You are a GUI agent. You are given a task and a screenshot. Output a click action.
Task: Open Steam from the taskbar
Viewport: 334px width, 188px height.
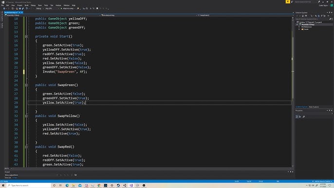[x=118, y=186]
